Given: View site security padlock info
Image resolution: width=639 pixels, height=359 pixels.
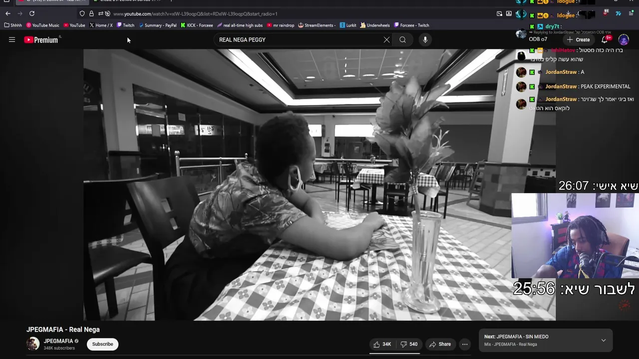Looking at the screenshot, I should pyautogui.click(x=91, y=13).
